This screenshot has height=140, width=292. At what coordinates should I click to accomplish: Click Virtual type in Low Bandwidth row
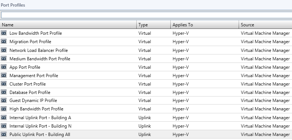145,33
